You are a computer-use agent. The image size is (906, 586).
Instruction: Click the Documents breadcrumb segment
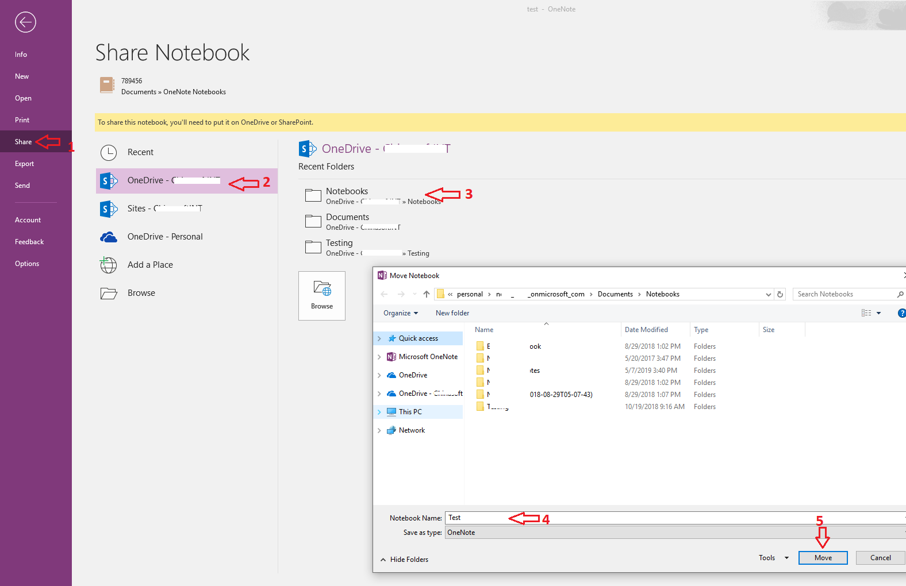(x=615, y=294)
